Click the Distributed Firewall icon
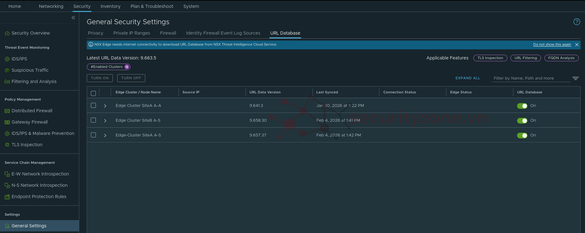585x233 pixels. [x=7, y=111]
